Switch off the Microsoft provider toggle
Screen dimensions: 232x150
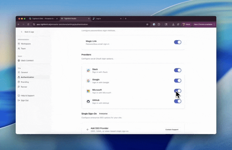click(x=177, y=91)
